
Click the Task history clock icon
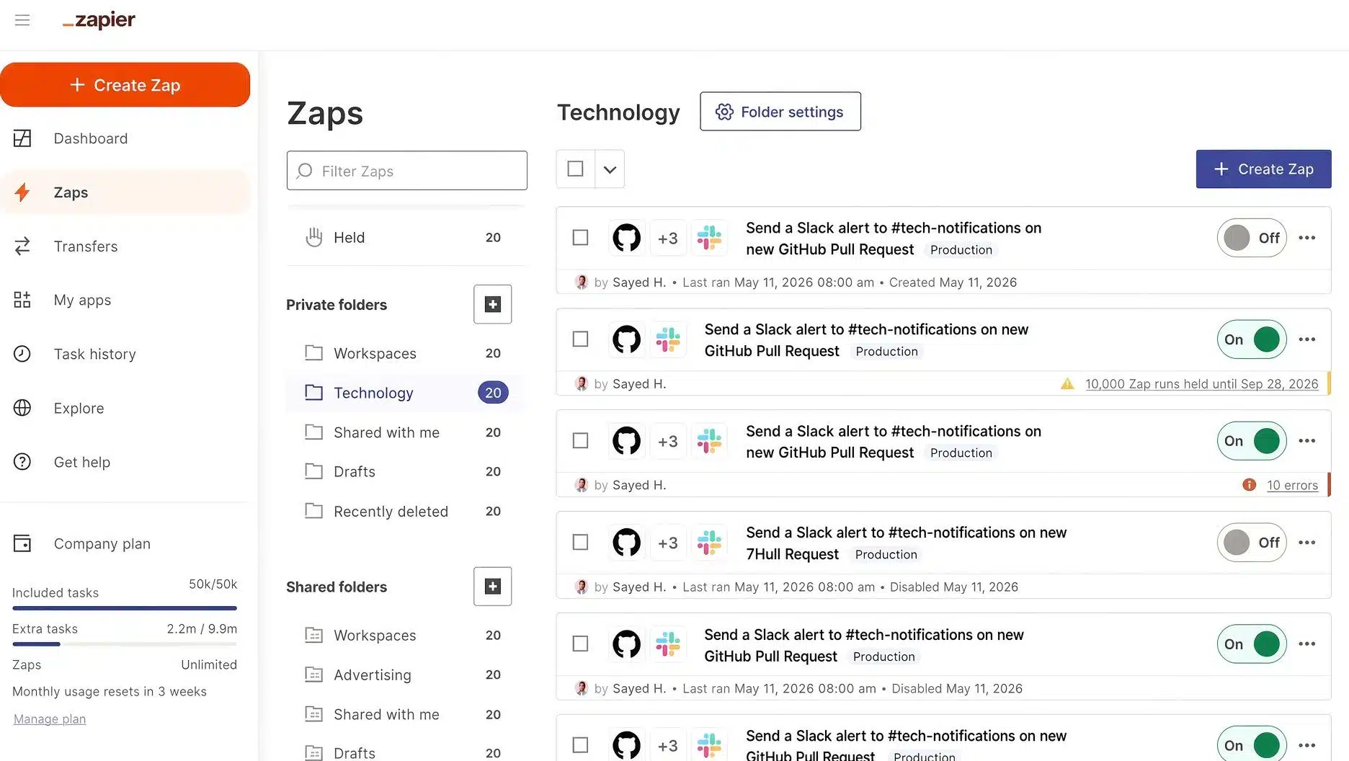click(x=22, y=354)
